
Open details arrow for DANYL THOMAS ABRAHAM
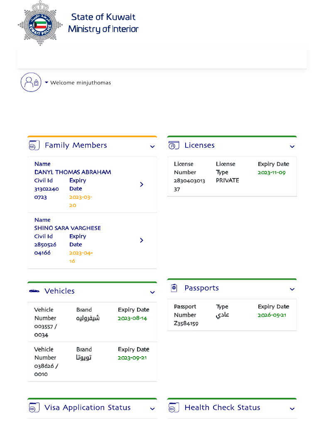(142, 184)
